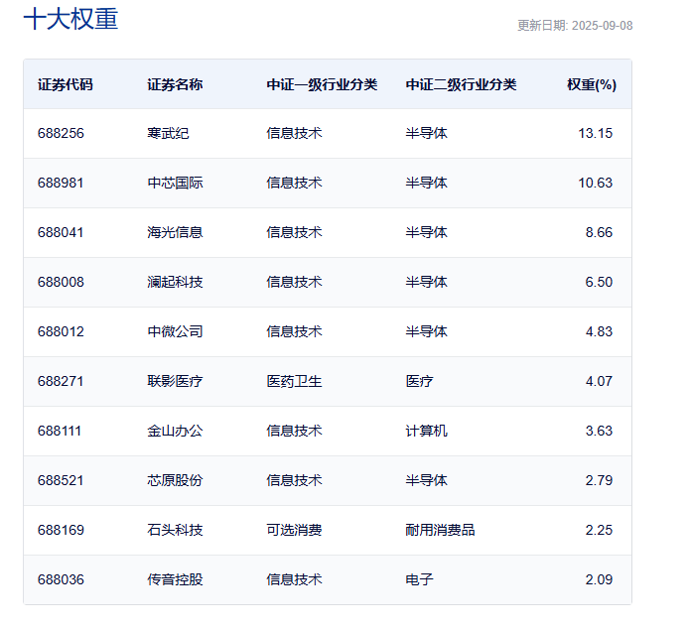Click the weight value 13.15
Viewport: 688px width, 629px height.
[x=595, y=133]
